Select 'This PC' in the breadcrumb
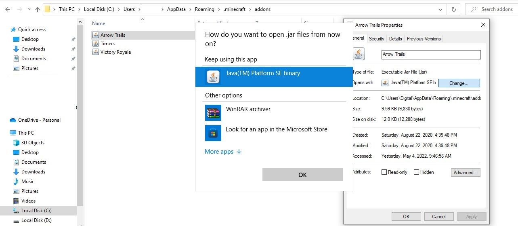 pyautogui.click(x=67, y=9)
